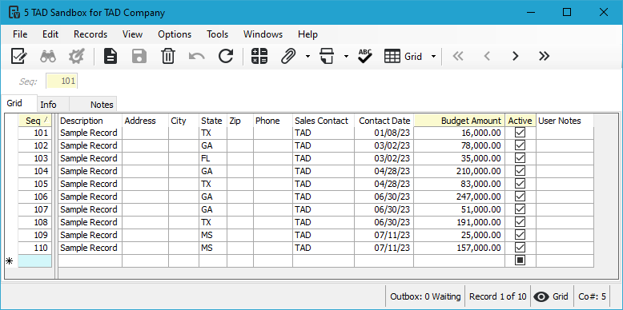This screenshot has width=623, height=310.
Task: Click the printer icon
Action: tap(328, 56)
